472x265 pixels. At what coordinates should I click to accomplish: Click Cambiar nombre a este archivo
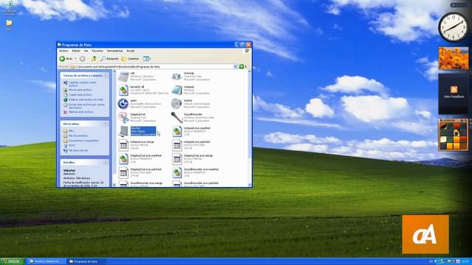coord(83,84)
